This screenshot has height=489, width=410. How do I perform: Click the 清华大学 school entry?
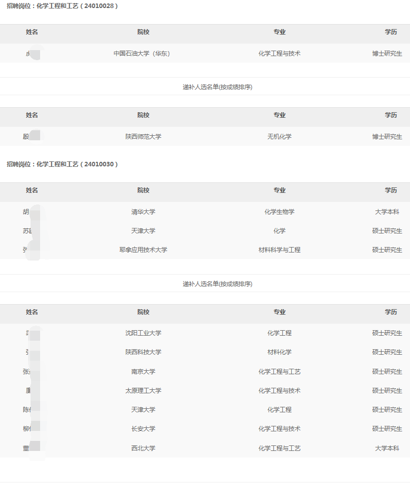point(143,212)
